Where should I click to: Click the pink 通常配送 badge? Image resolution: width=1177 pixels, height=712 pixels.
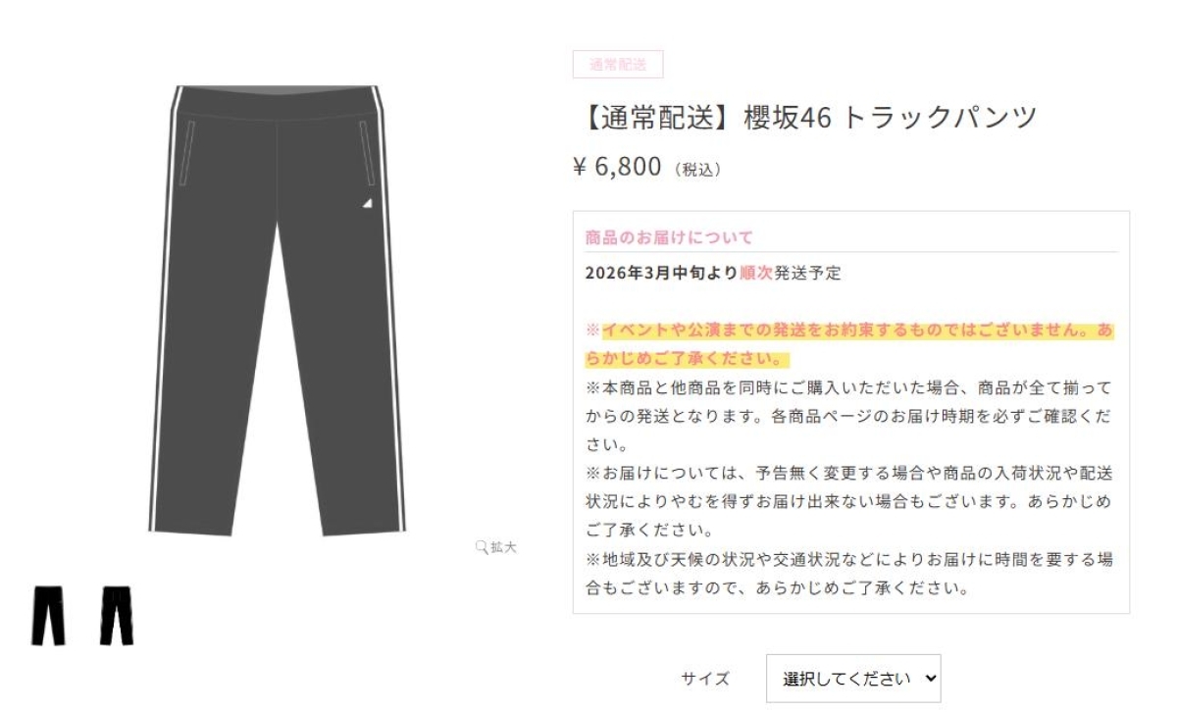point(618,65)
